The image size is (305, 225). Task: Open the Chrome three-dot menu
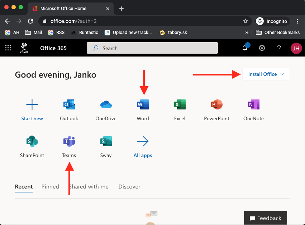click(297, 21)
